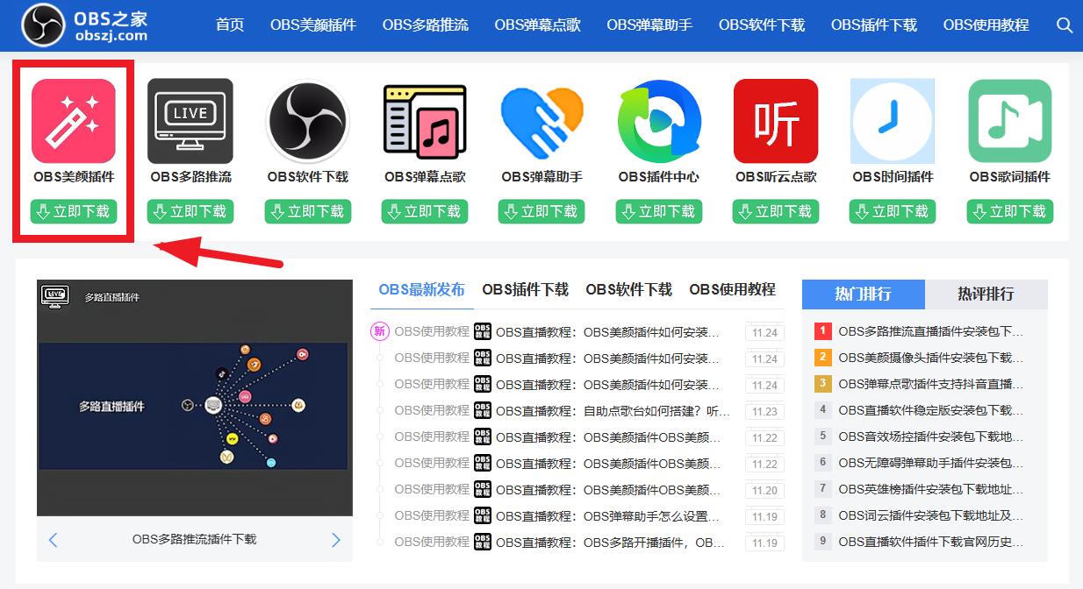The height and width of the screenshot is (589, 1083).
Task: Select the clock icon for OBS时间插件
Action: 893,121
